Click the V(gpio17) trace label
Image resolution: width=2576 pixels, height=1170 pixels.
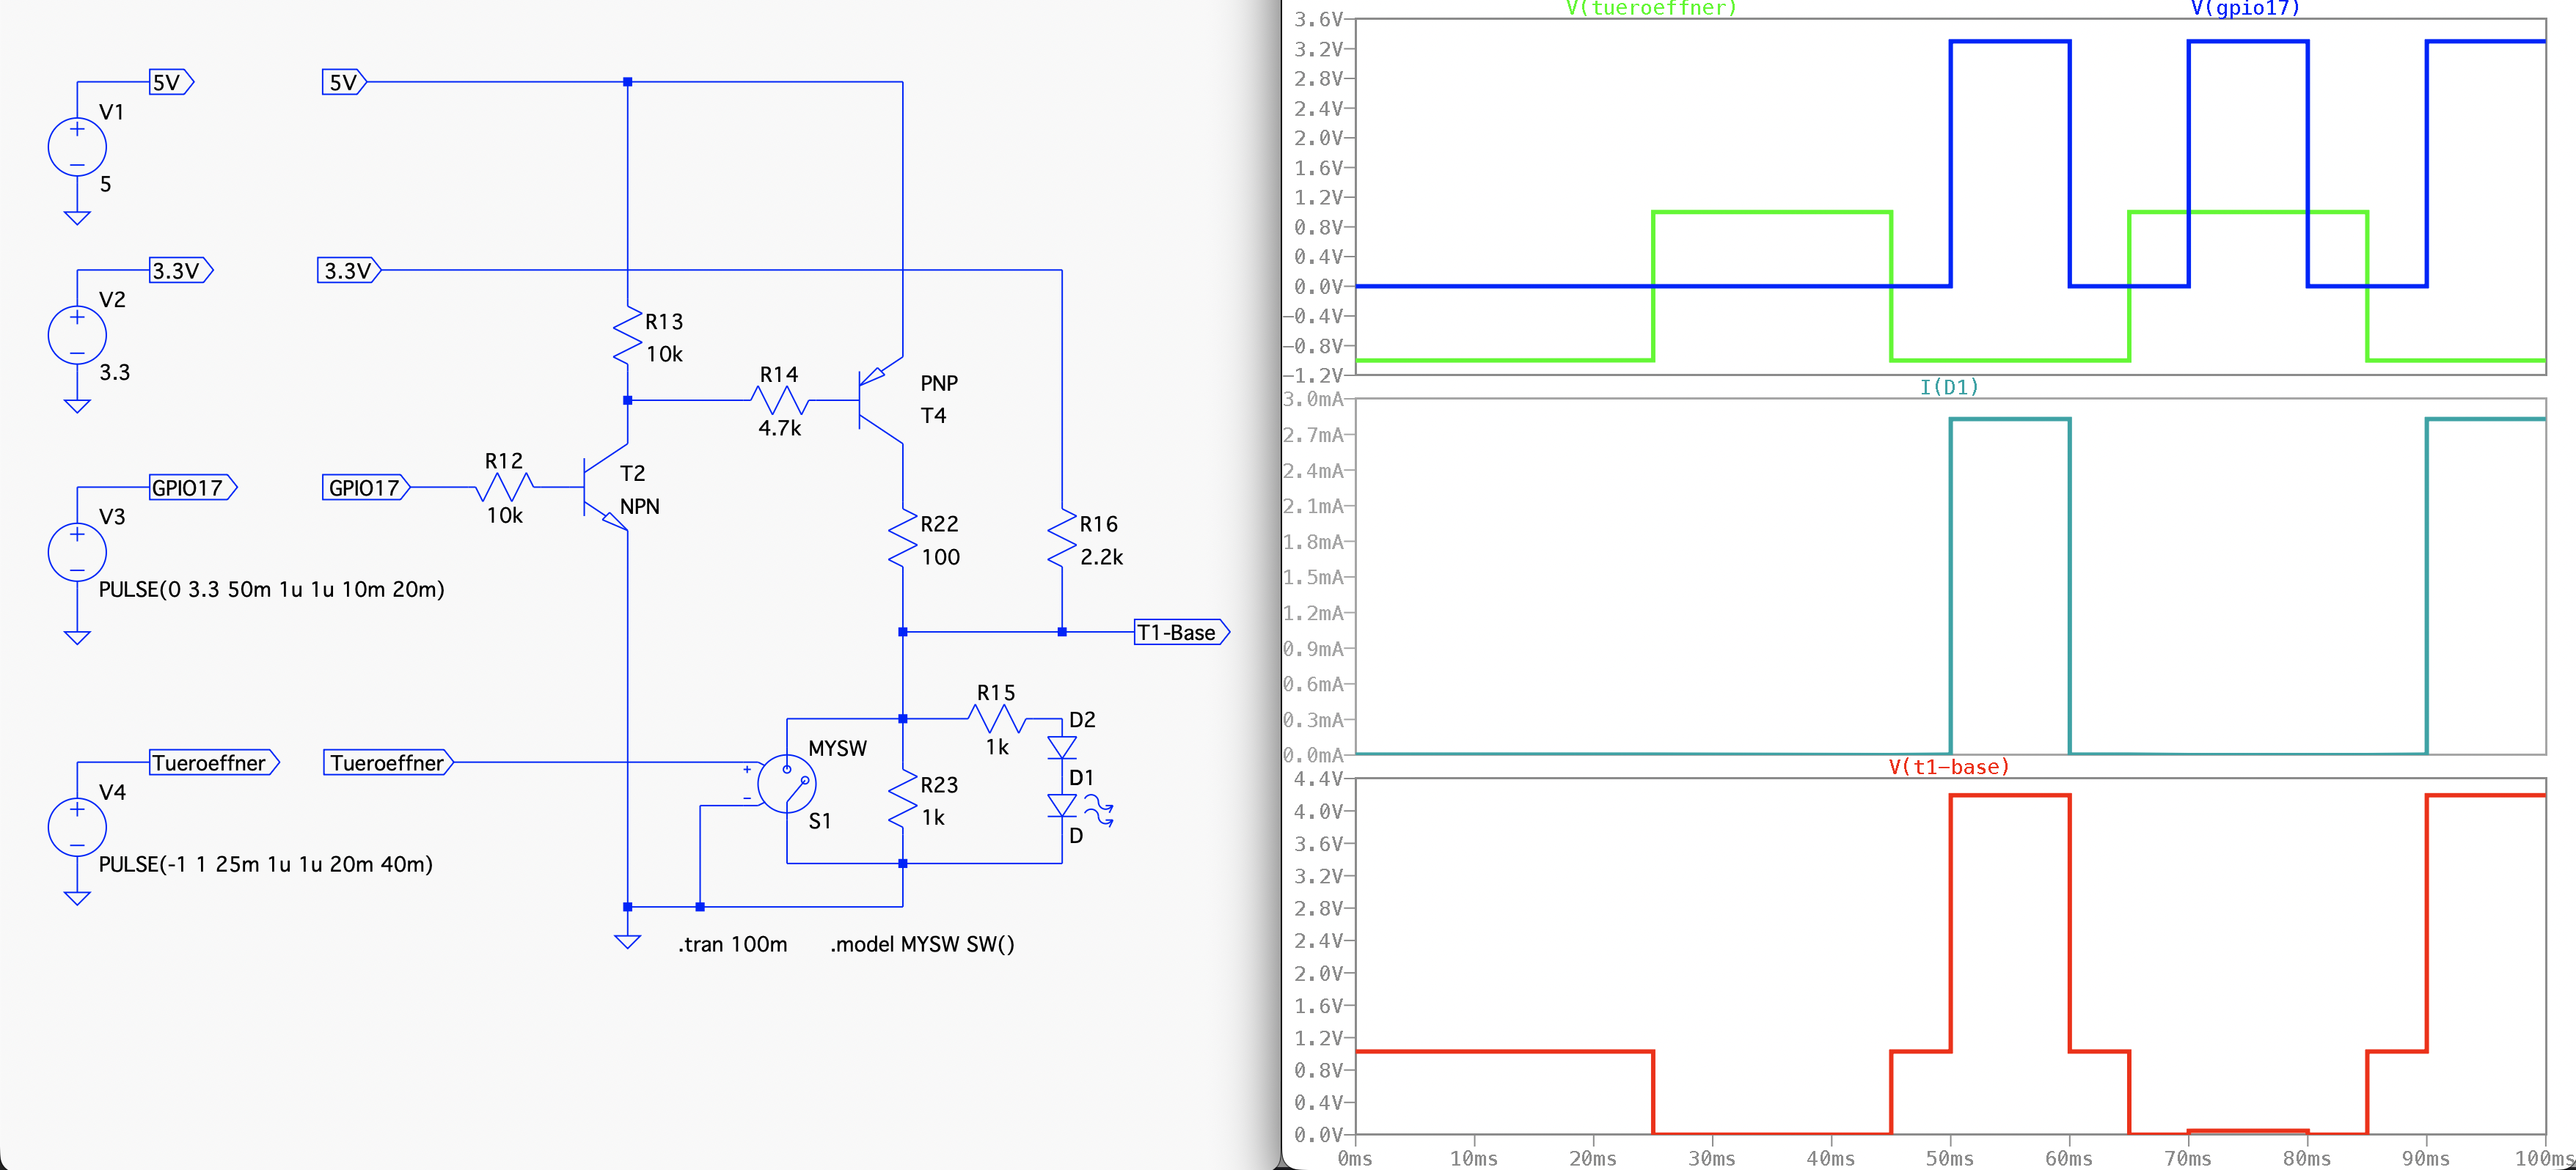coord(2245,9)
